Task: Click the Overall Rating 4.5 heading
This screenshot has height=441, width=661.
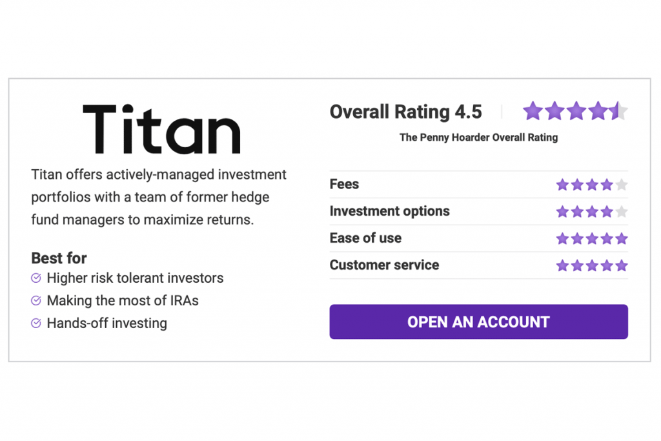Action: pos(406,112)
